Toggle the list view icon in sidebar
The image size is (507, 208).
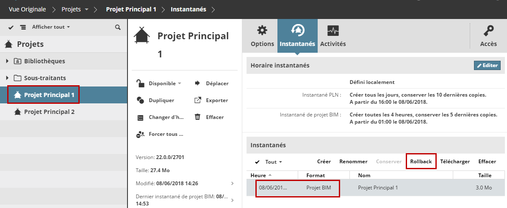click(x=23, y=27)
